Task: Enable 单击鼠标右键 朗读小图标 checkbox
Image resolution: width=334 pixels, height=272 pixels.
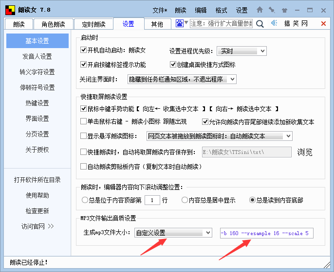Action: (x=83, y=121)
